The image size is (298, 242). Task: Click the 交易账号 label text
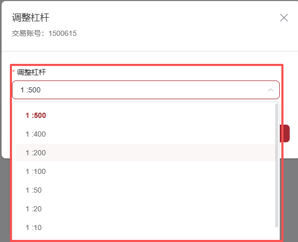26,33
